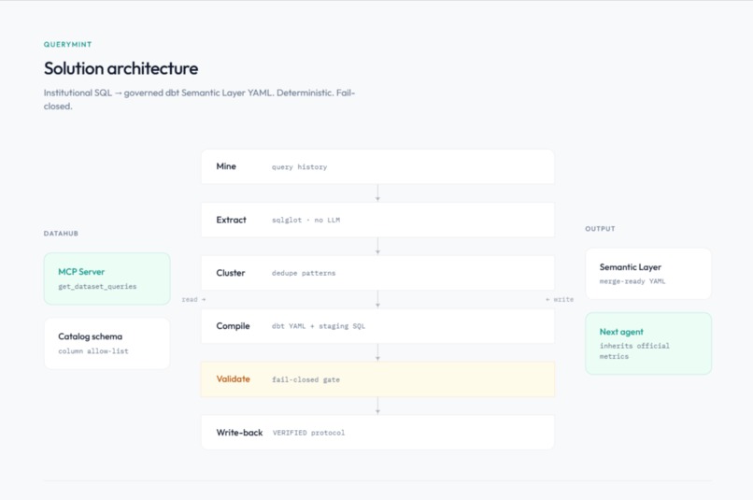Click the 'sqlglot · no LLM' text

click(x=305, y=220)
